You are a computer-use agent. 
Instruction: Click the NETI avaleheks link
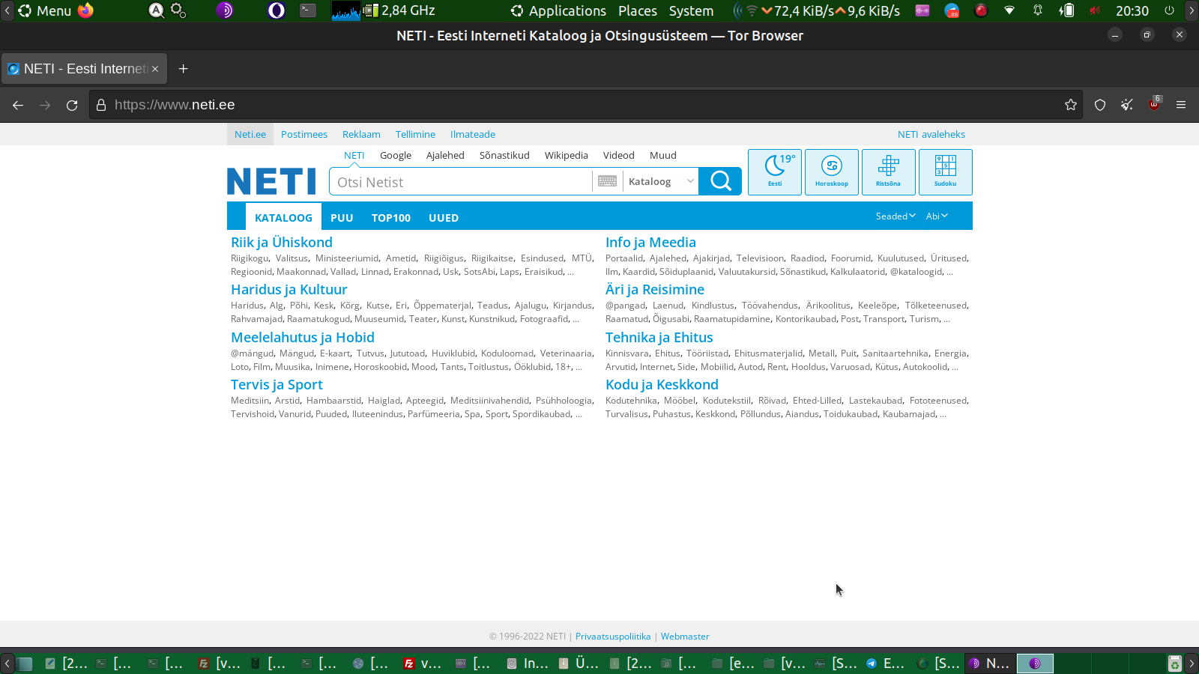pos(931,135)
